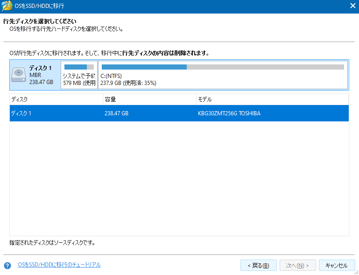The height and width of the screenshot is (275, 359).
Task: Click the system reserved partition usage bar
Action: [x=79, y=67]
